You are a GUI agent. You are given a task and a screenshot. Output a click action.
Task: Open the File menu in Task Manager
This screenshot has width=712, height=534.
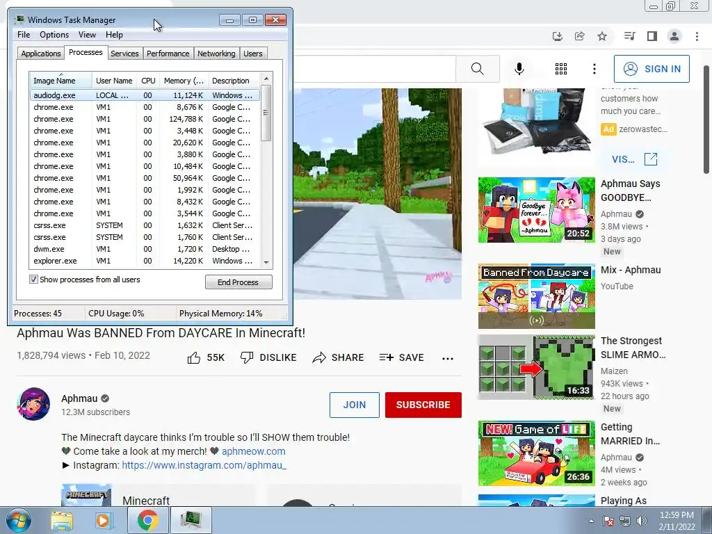pos(24,35)
